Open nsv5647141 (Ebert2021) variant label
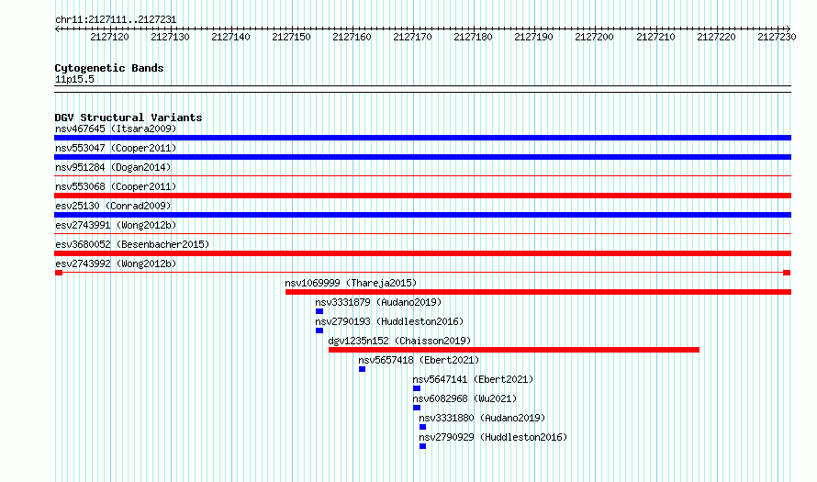817x482 pixels. click(473, 379)
